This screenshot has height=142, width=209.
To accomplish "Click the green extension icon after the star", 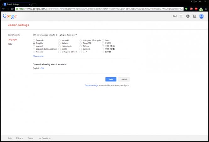I will pos(186,9).
